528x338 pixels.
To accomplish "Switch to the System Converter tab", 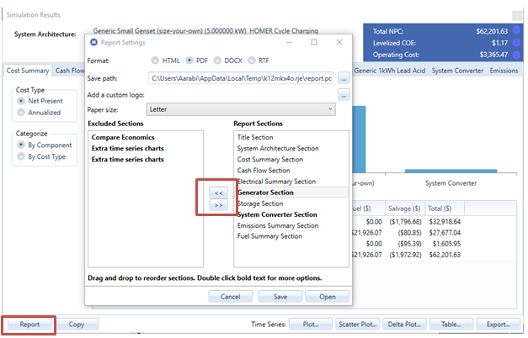I will pos(458,71).
